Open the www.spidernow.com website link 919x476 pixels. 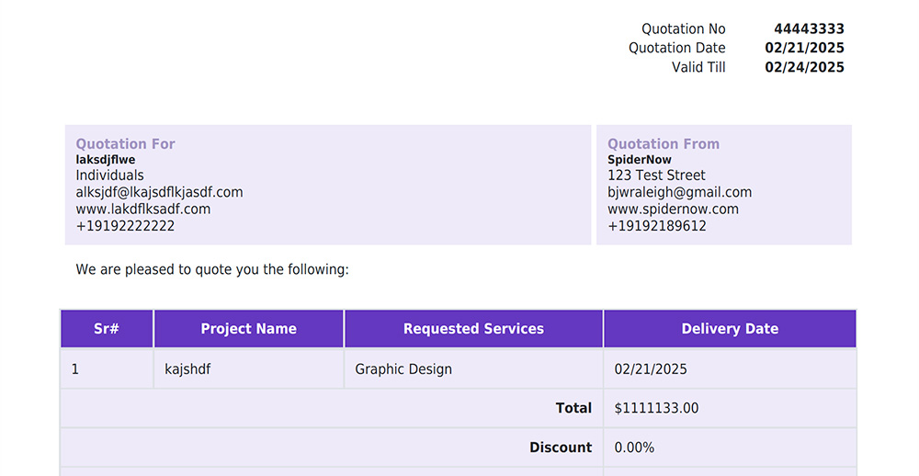tap(673, 210)
